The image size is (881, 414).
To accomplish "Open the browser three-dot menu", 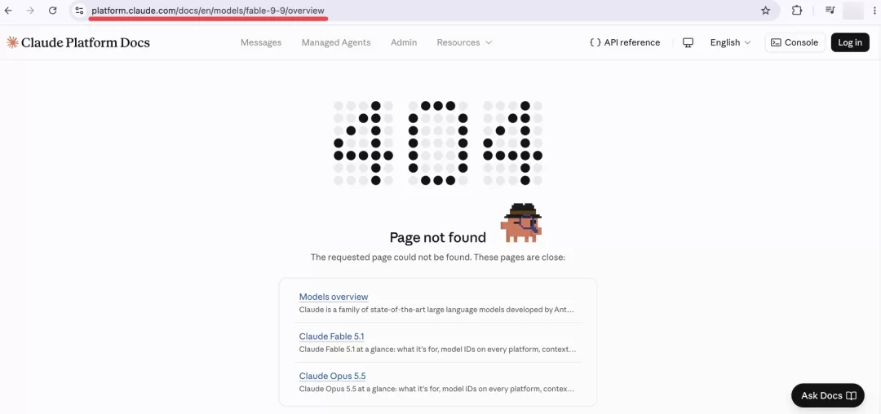I will coord(874,10).
